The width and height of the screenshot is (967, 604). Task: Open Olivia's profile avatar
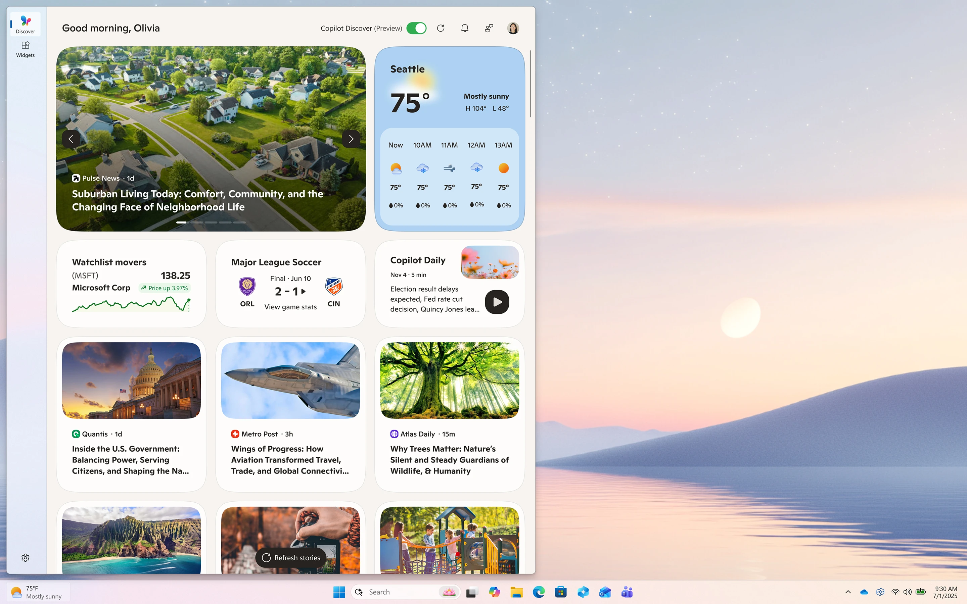pos(513,28)
